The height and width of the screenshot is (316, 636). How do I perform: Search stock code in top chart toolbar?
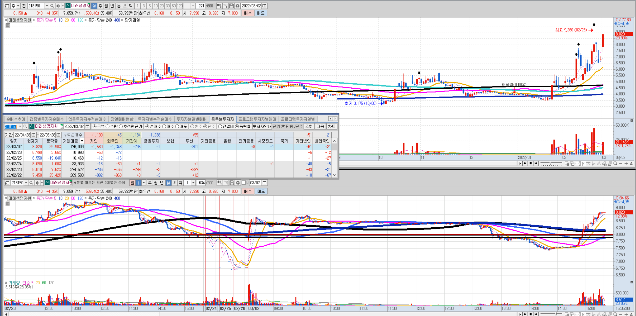52,6
